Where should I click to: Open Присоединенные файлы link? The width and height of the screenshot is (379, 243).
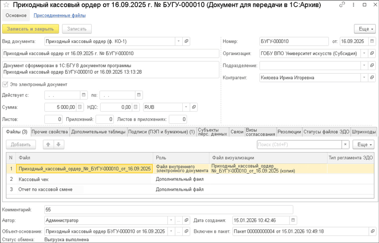(59, 16)
